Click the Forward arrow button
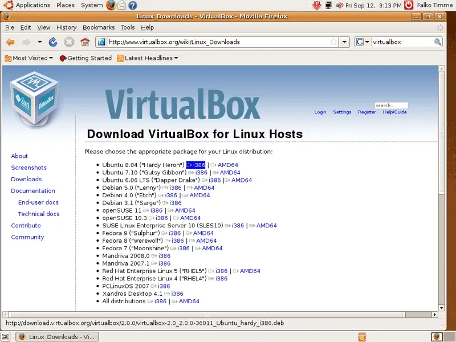The height and width of the screenshot is (342, 456). point(26,42)
